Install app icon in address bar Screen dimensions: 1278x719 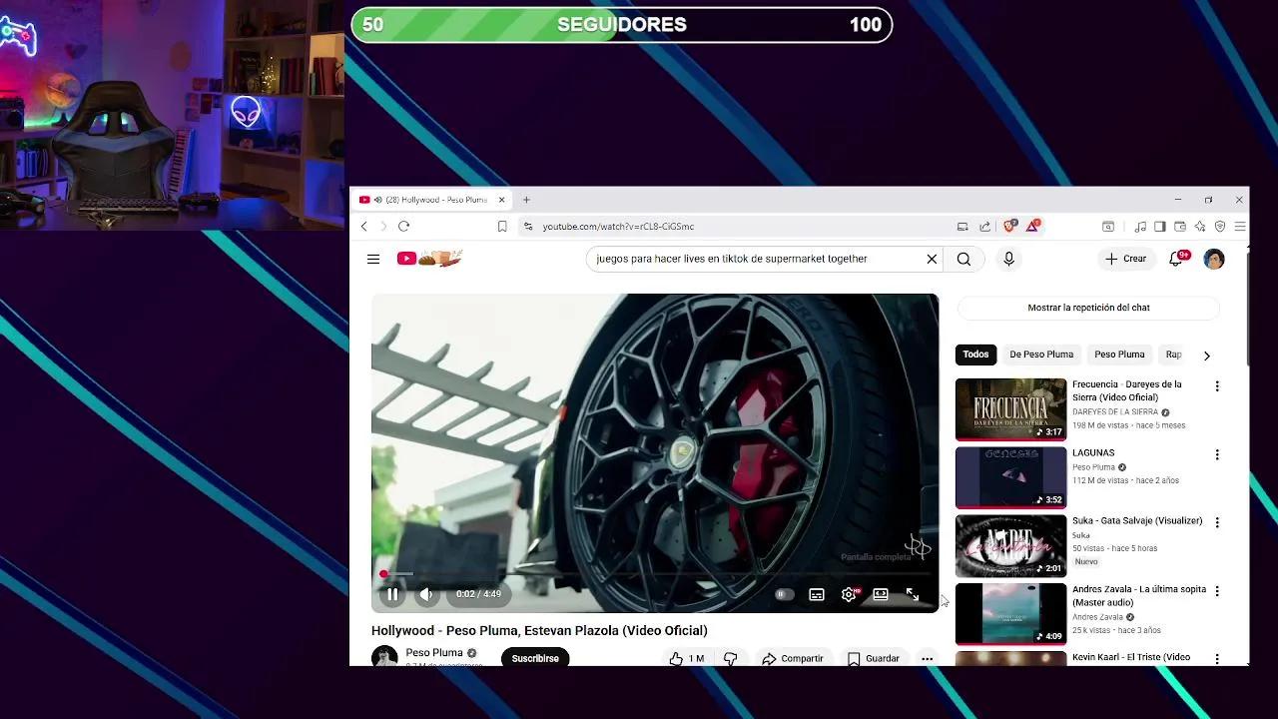coord(962,227)
